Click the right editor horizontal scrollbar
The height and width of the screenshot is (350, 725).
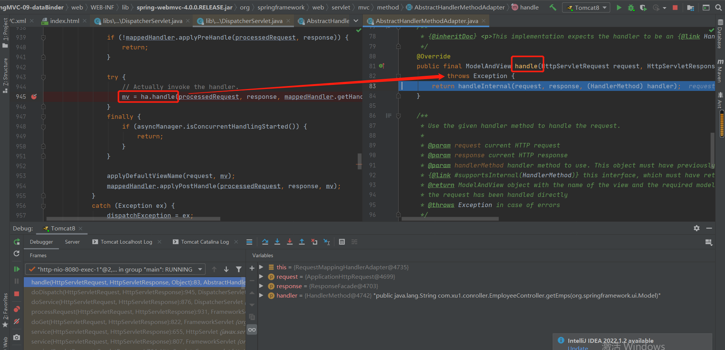[450, 219]
